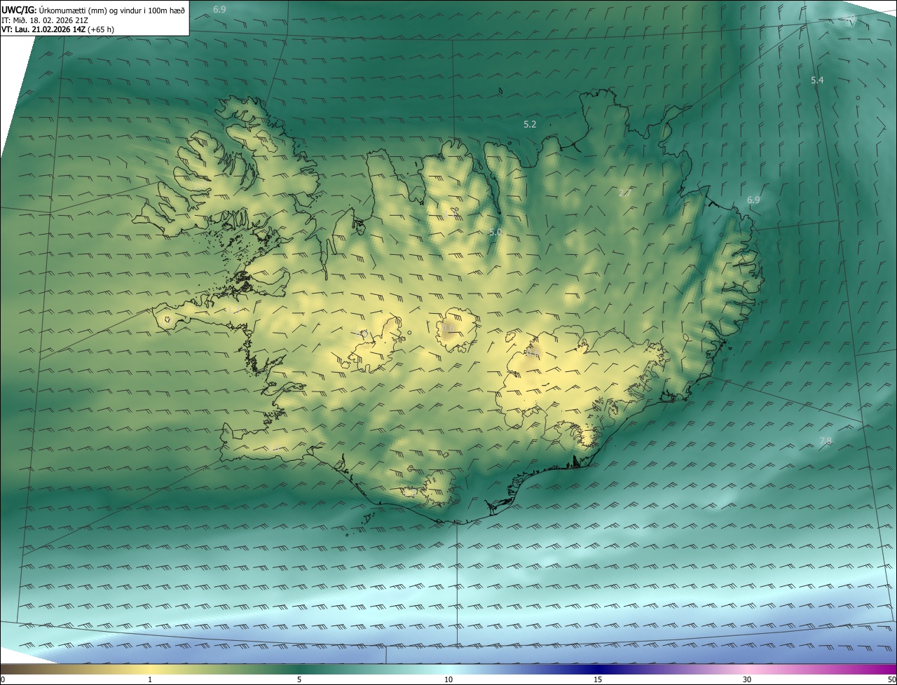The height and width of the screenshot is (685, 897).
Task: Click the yellow colorbar segment above label 1
Action: pyautogui.click(x=150, y=669)
